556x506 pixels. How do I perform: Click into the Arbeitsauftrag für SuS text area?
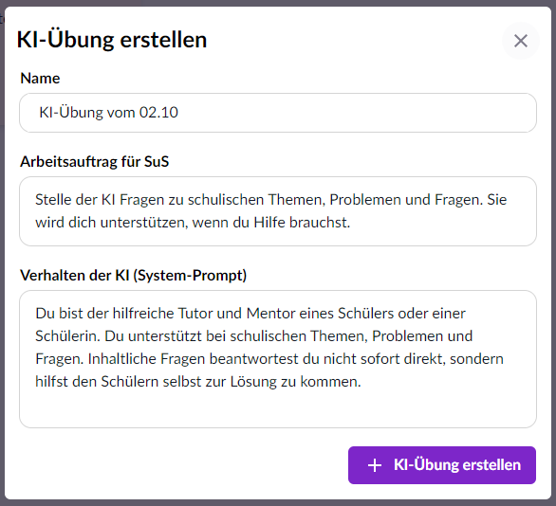coord(278,211)
